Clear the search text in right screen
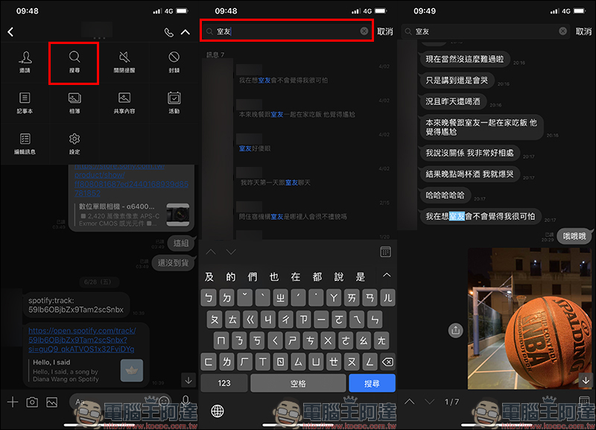596x430 pixels. 562,31
